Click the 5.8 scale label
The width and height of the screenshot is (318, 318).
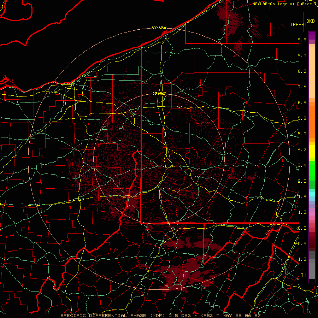tap(302, 118)
